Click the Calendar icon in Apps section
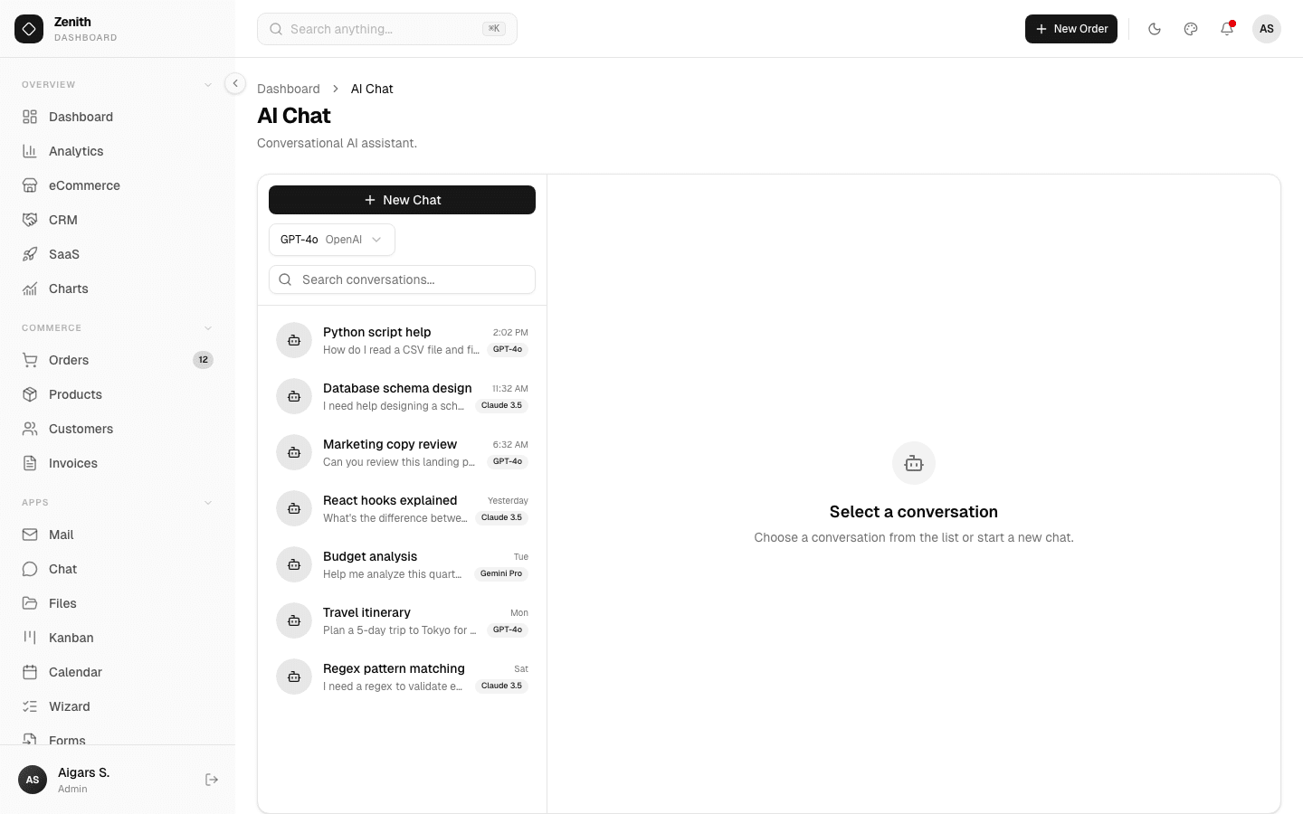 tap(31, 672)
